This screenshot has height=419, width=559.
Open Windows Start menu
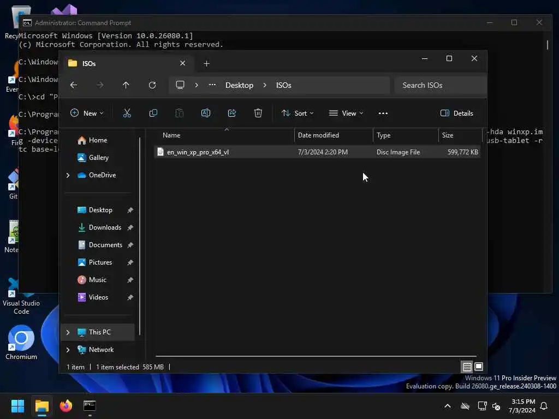(x=17, y=406)
